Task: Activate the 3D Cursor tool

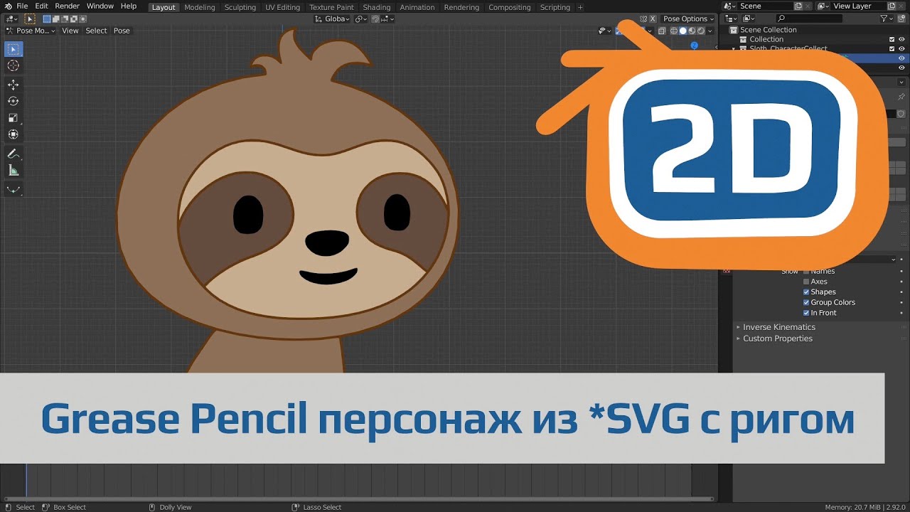Action: coord(13,65)
